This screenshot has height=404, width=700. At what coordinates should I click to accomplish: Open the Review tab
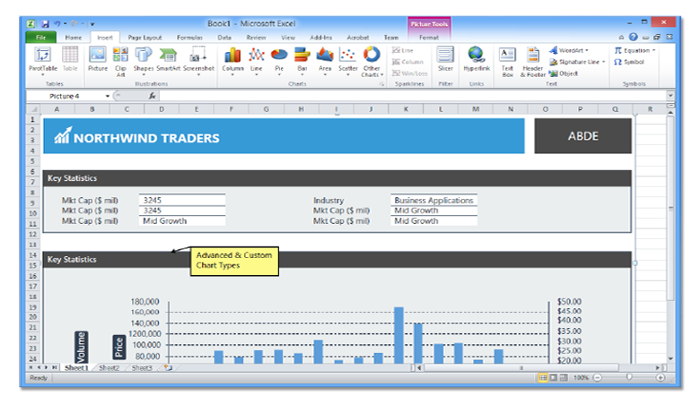pos(256,38)
